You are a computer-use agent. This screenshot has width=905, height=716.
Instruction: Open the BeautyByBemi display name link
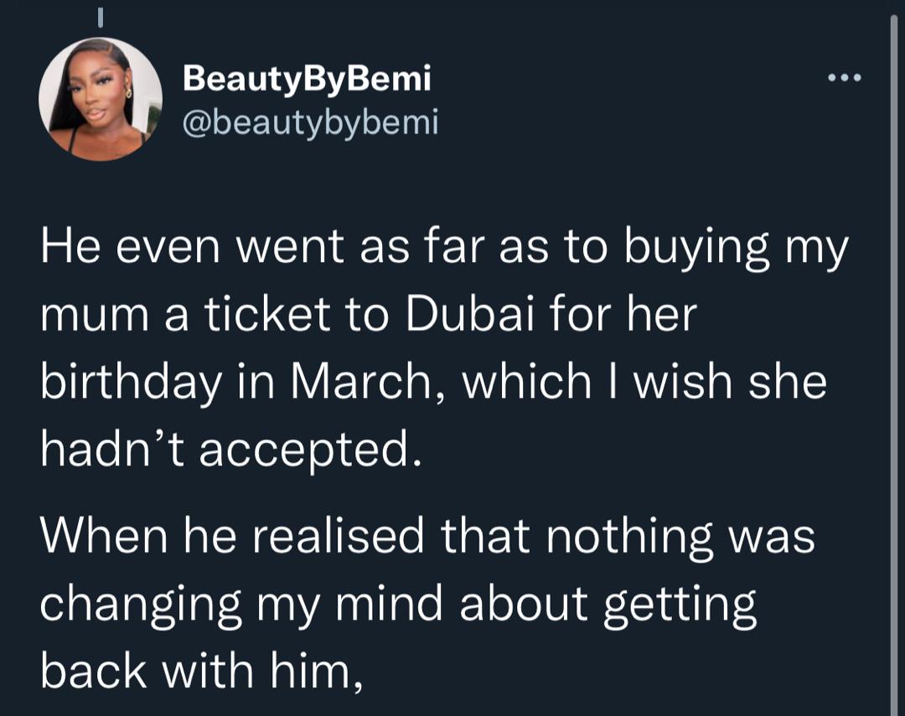(x=307, y=79)
